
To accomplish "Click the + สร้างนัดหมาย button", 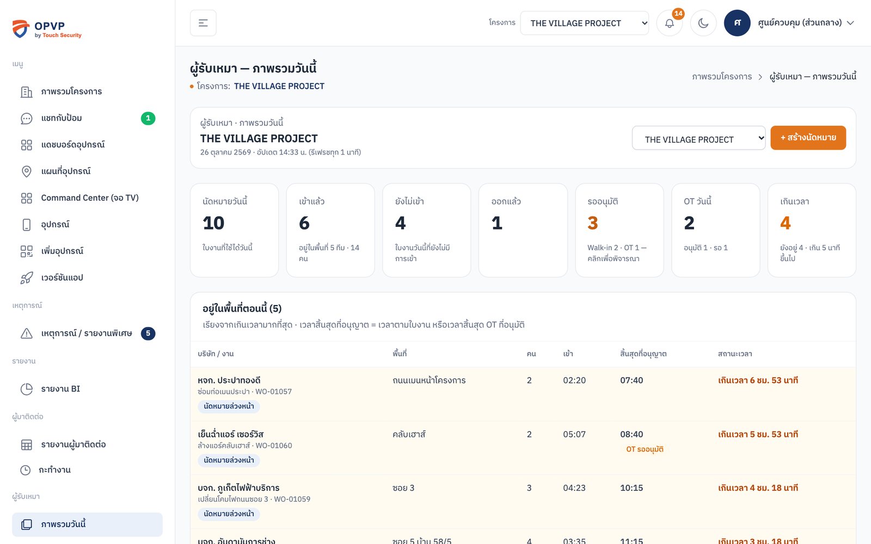I will coord(808,138).
